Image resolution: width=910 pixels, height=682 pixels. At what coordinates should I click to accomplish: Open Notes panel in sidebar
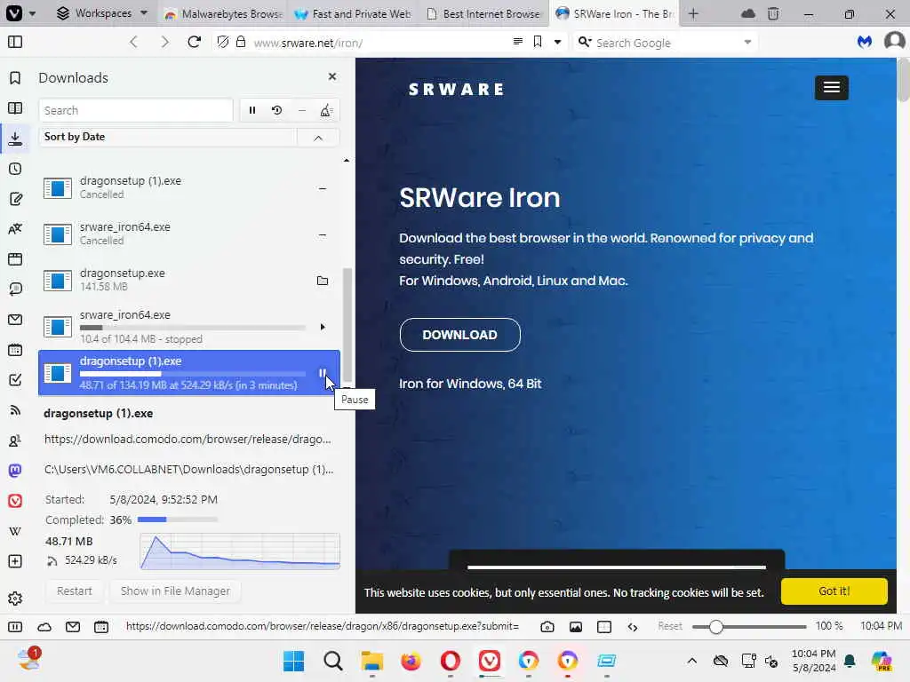point(15,199)
